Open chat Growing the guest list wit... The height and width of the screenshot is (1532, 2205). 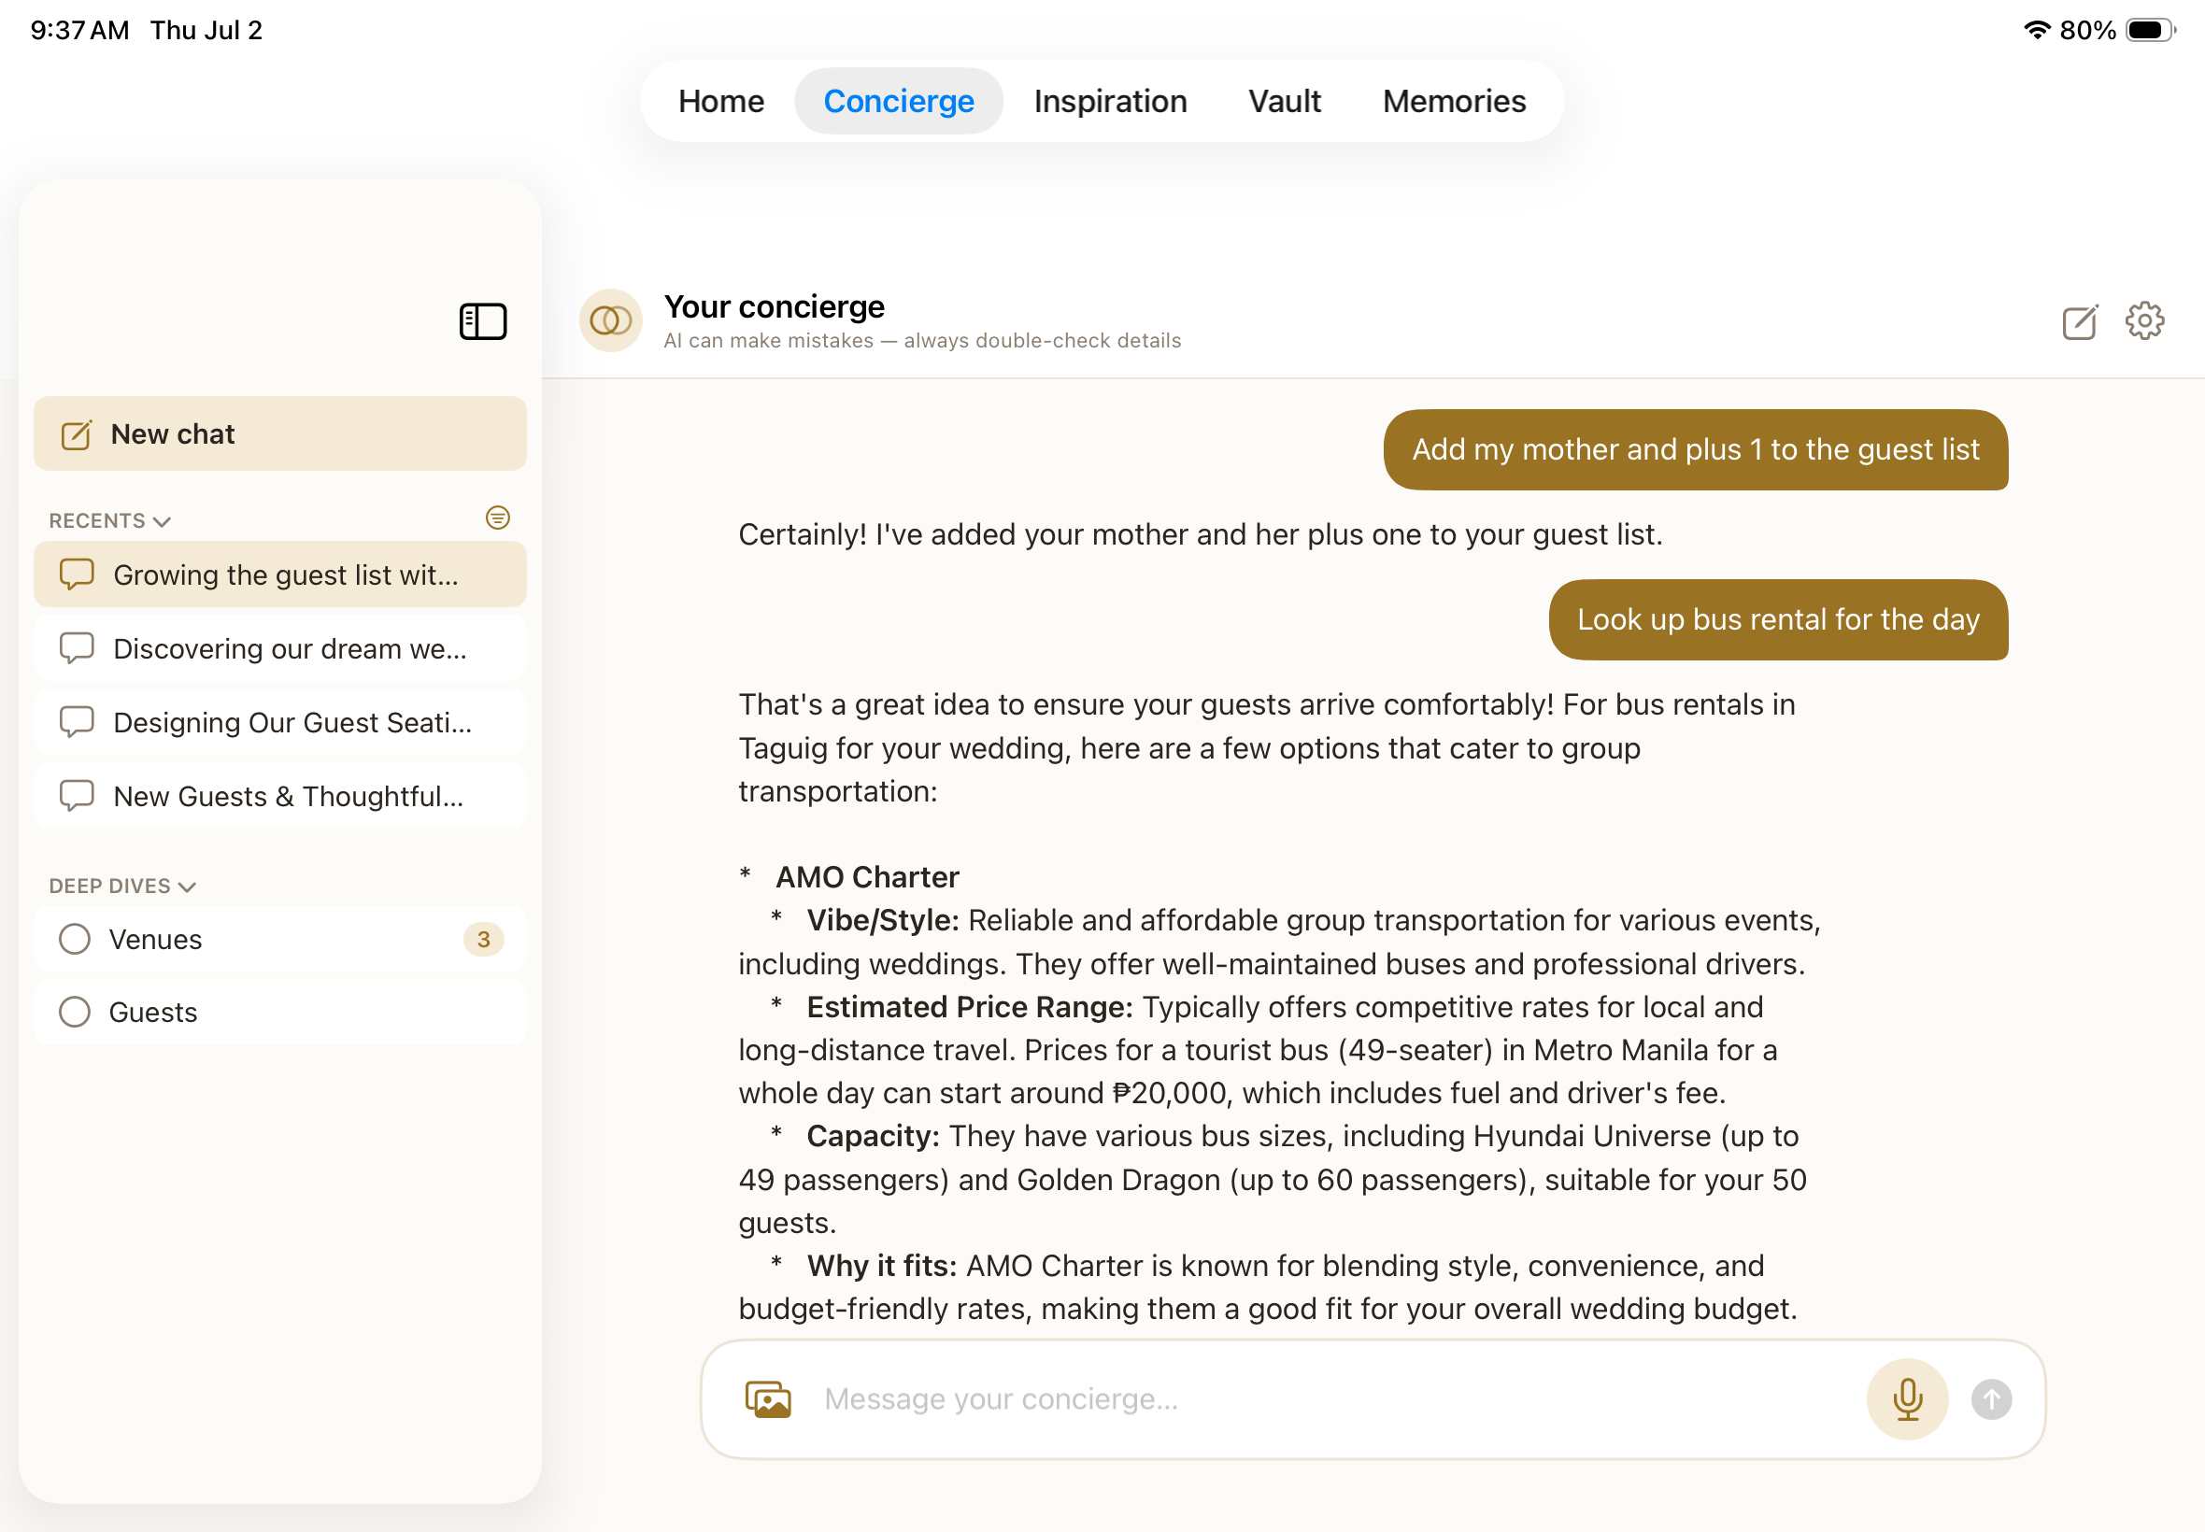click(x=280, y=574)
